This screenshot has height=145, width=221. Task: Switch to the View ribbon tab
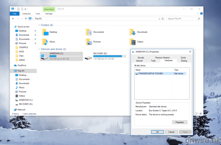(x=38, y=14)
